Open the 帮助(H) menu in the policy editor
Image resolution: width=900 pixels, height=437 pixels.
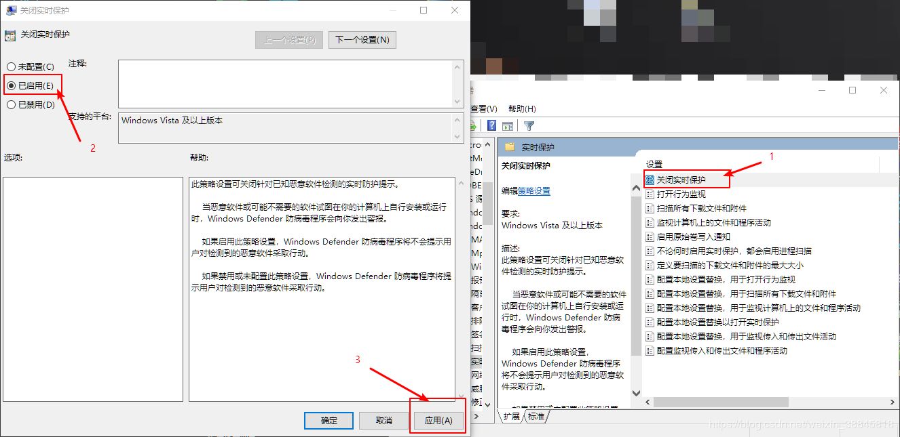(x=522, y=108)
